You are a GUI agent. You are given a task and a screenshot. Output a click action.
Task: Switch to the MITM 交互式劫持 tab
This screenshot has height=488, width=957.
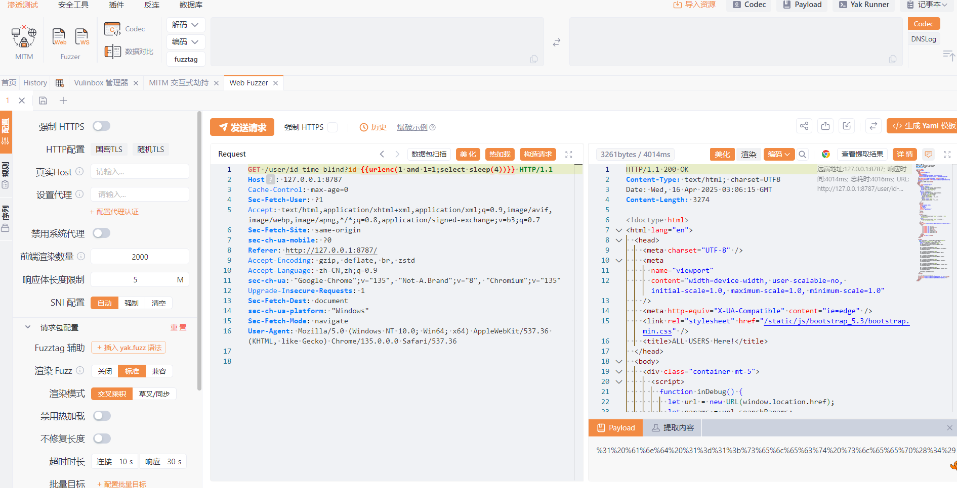(178, 83)
